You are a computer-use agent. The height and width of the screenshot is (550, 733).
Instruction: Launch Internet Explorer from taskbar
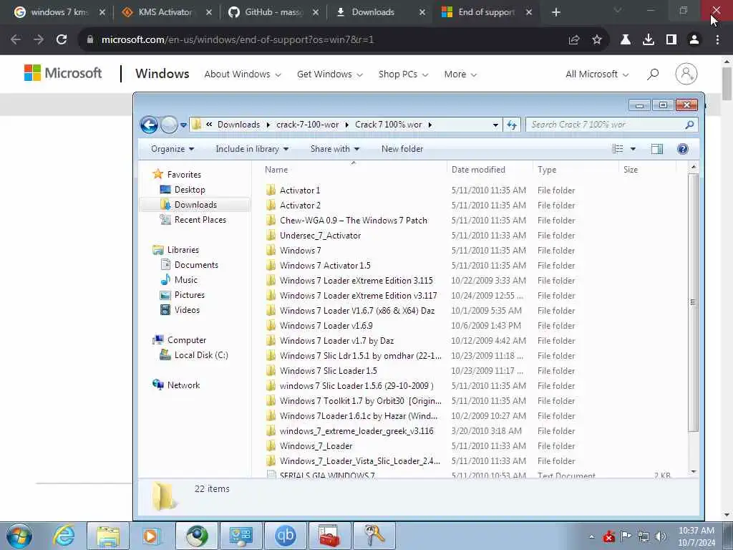coord(64,536)
